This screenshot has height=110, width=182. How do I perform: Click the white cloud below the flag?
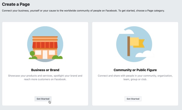tap(145, 54)
